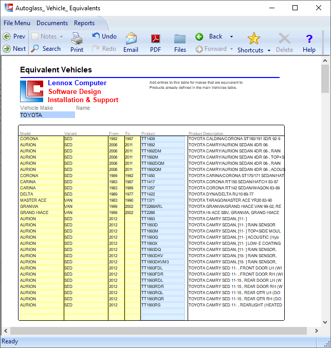Click the horizontal scrollbar left arrow
Image resolution: width=331 pixels, height=348 pixels.
6,331
